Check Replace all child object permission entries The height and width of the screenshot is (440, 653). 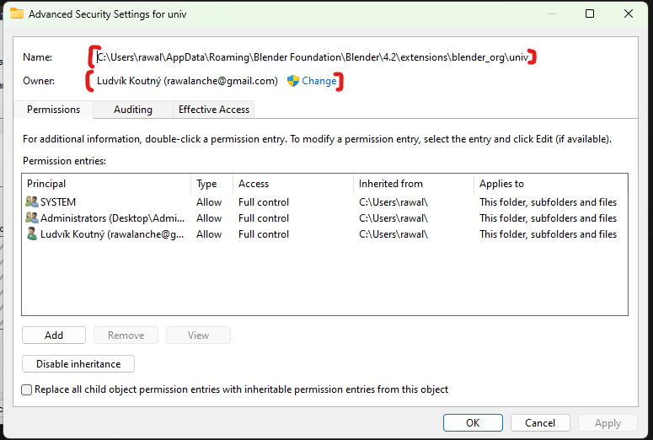point(27,389)
